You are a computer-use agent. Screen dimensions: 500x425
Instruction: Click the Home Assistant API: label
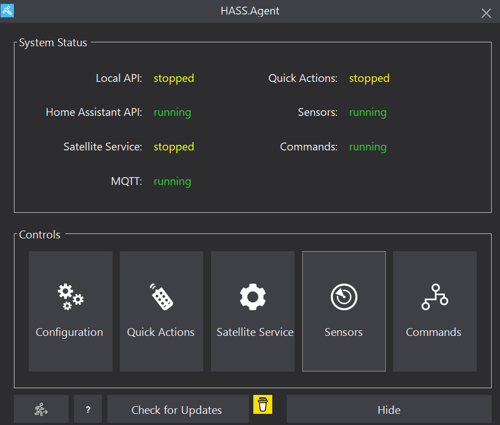(94, 113)
